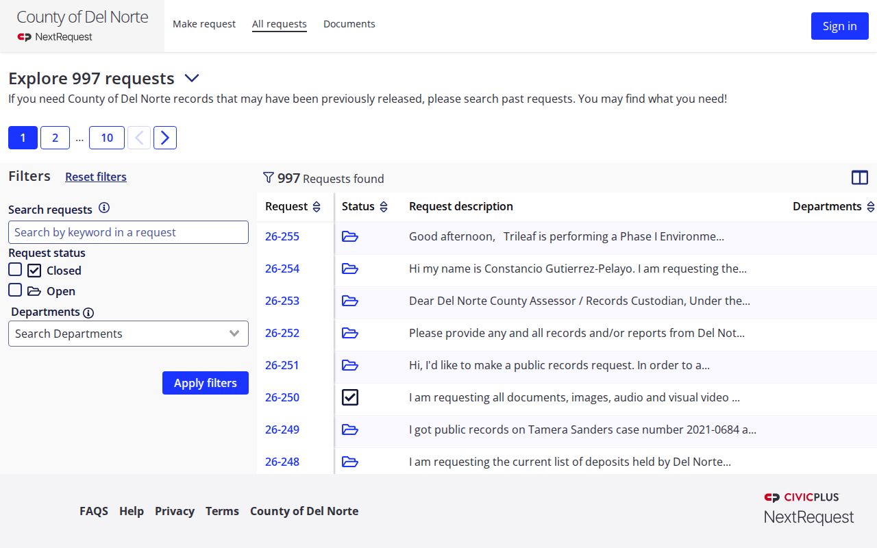
Task: Open request 26-248 link
Action: [x=282, y=462]
